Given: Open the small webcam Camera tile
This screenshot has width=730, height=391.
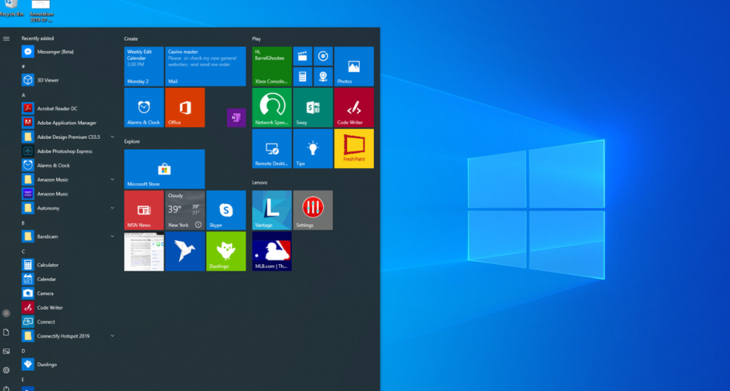Looking at the screenshot, I should click(323, 76).
